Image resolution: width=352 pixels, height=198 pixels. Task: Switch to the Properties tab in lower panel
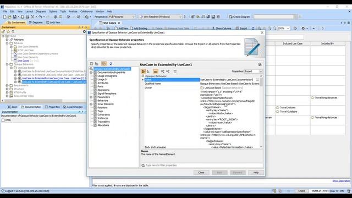pyautogui.click(x=52, y=107)
